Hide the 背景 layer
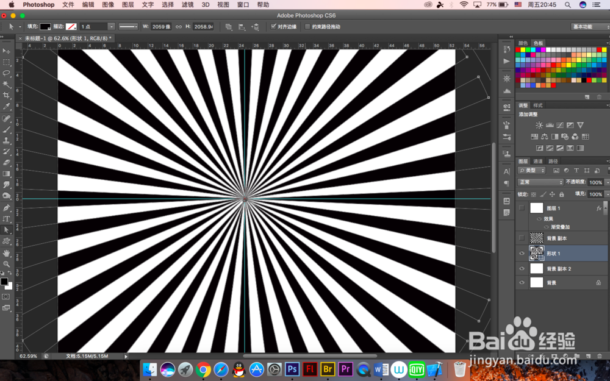 (x=522, y=283)
